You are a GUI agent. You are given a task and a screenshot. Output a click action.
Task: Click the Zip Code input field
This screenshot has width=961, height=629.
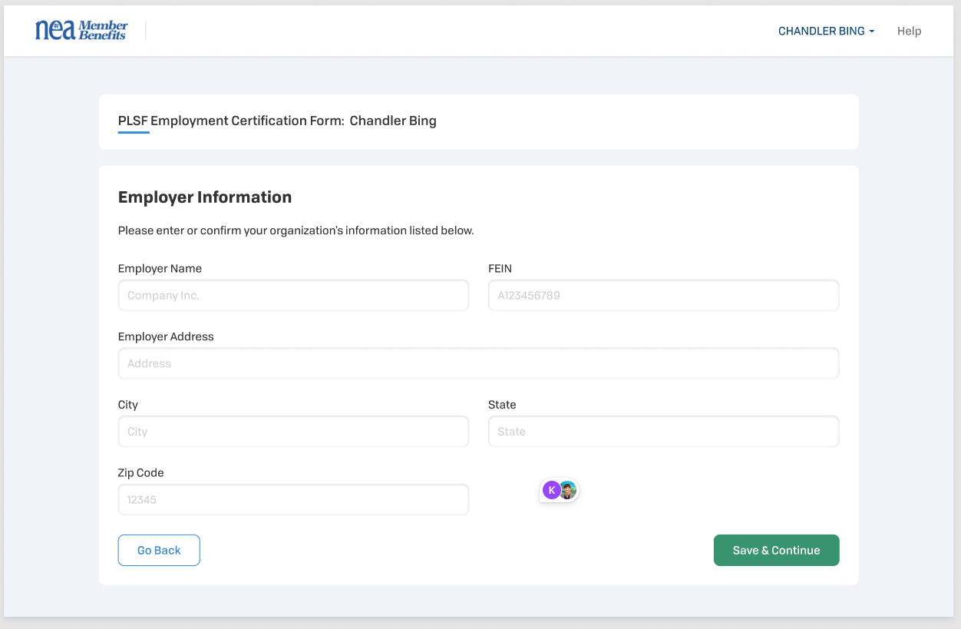293,499
